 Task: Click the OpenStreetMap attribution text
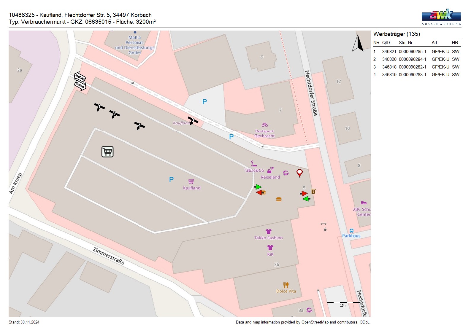(x=303, y=322)
